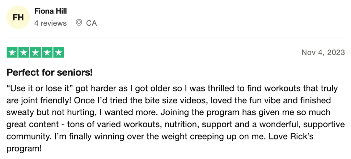The image size is (351, 159).
Task: Click the opening quote "Use it or lose it"
Action: tap(40, 89)
